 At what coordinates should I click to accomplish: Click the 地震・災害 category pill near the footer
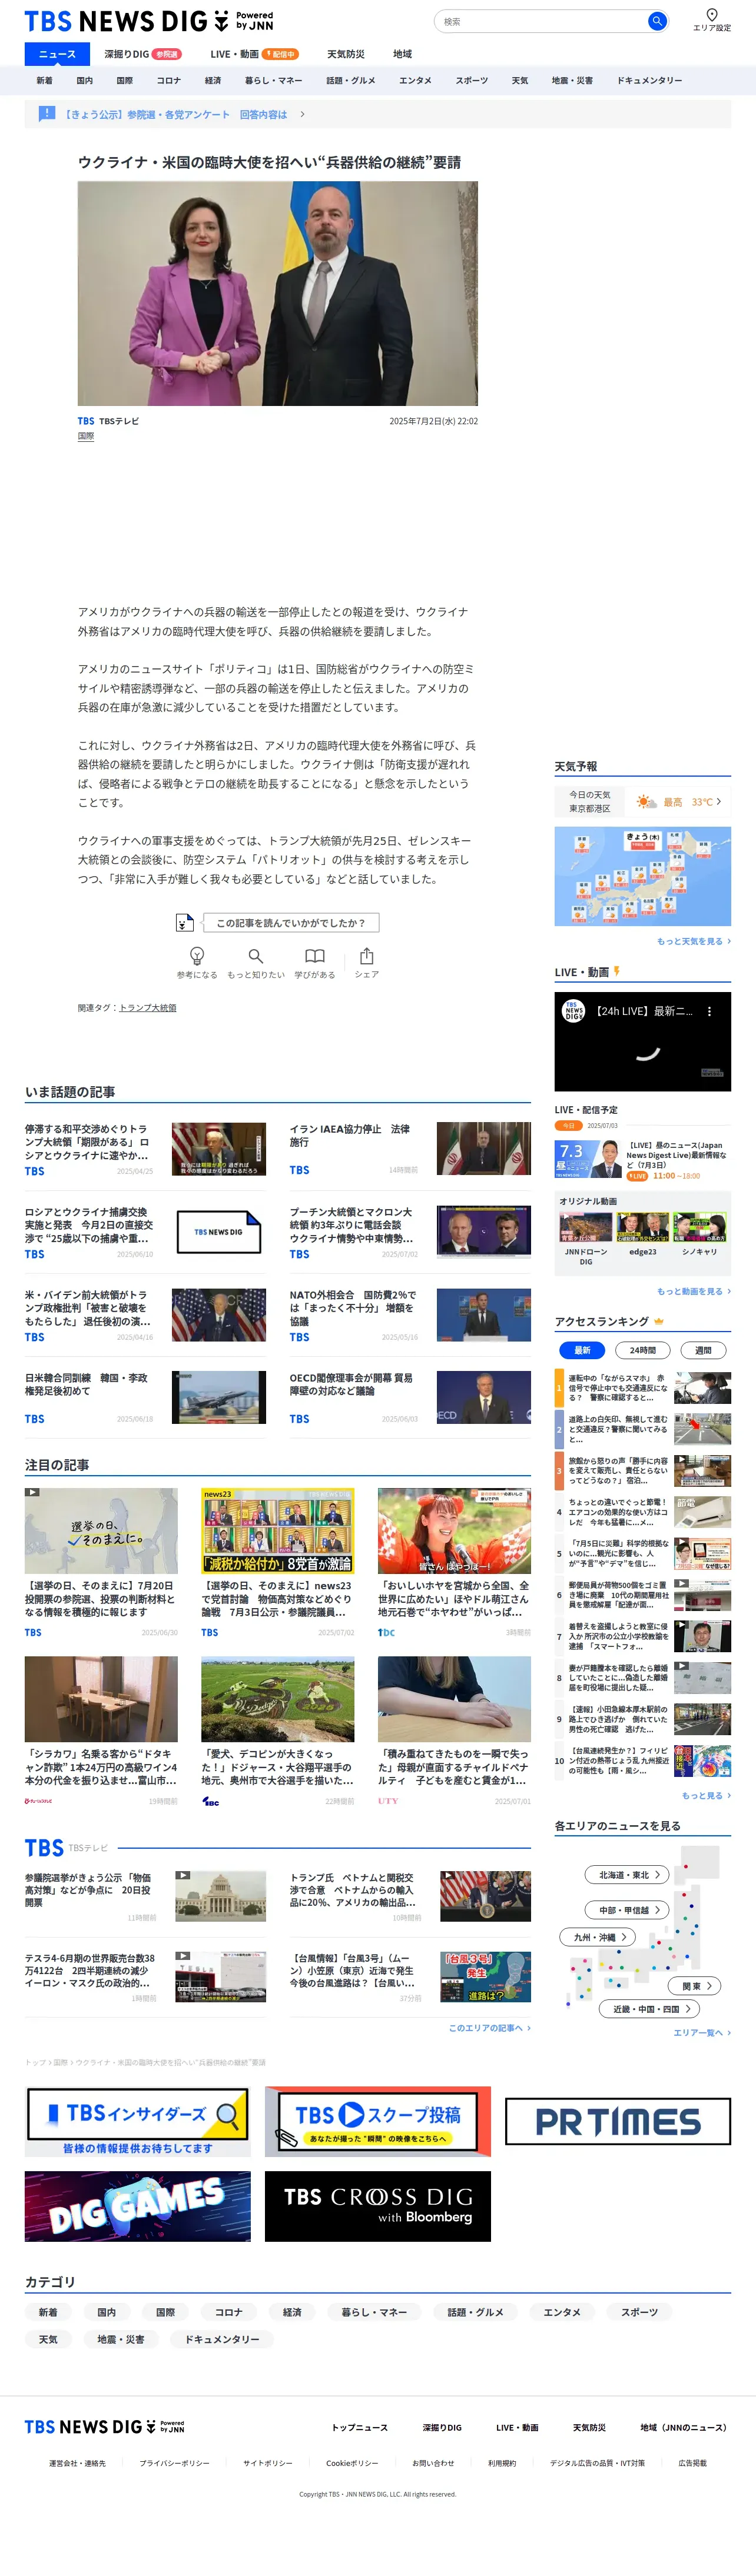tap(121, 2339)
